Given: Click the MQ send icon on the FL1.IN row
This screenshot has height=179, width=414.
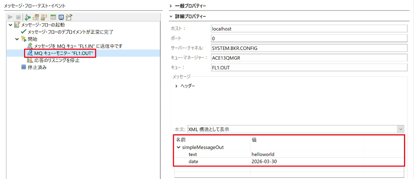Looking at the screenshot, I should [x=30, y=46].
